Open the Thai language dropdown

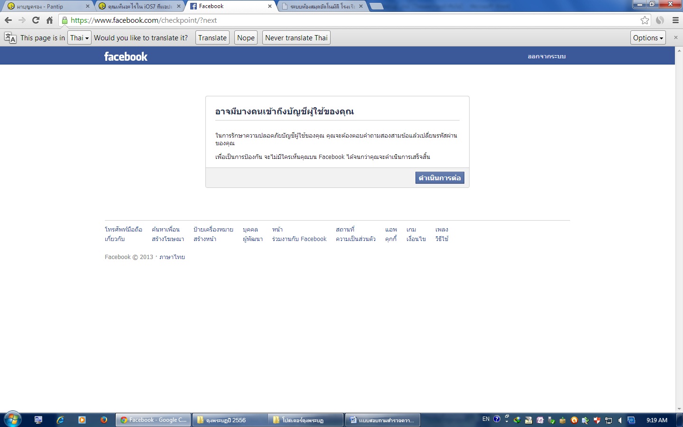79,38
